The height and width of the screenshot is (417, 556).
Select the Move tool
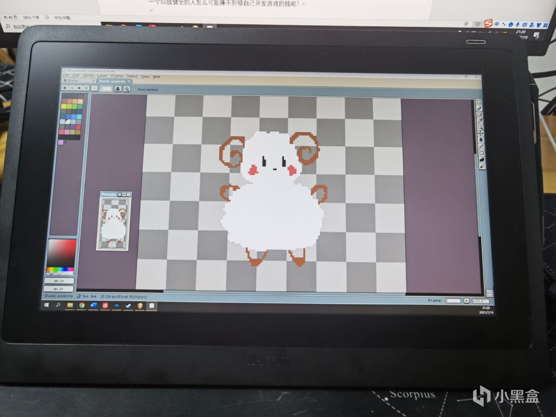click(x=480, y=133)
